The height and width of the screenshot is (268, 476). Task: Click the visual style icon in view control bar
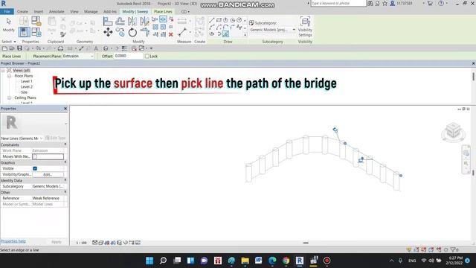(101, 243)
